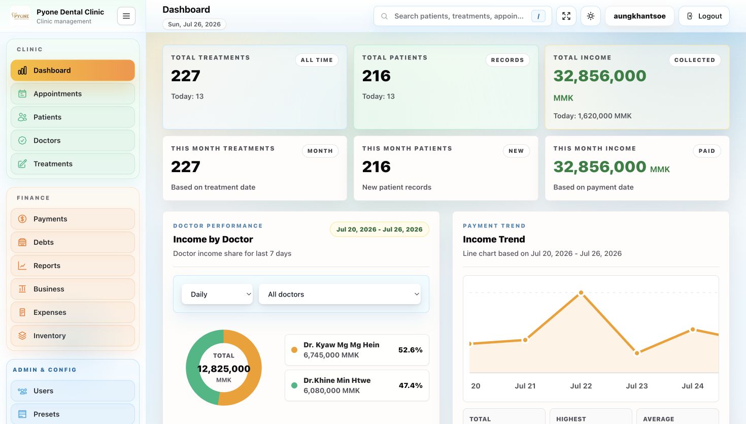Click the Jul 20 - Jul 26 date range pill
The width and height of the screenshot is (746, 424).
click(x=380, y=230)
